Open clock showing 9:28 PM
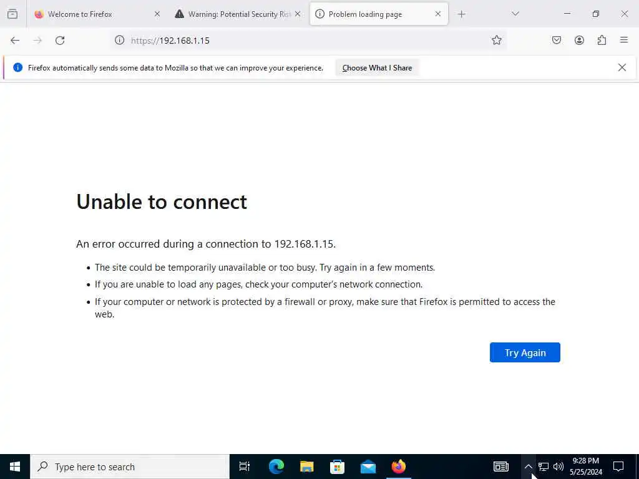 coord(586,467)
